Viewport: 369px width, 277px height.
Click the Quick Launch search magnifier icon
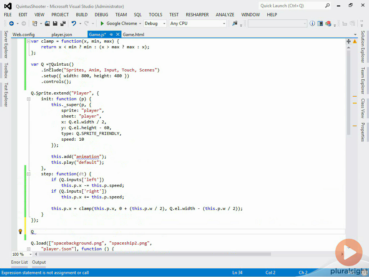[x=327, y=6]
